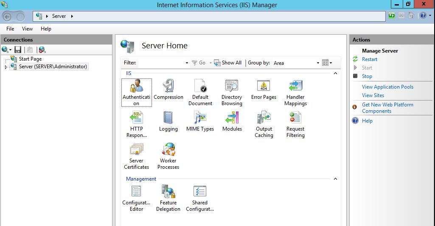
Task: Open the MIME Types feature
Action: [x=200, y=121]
